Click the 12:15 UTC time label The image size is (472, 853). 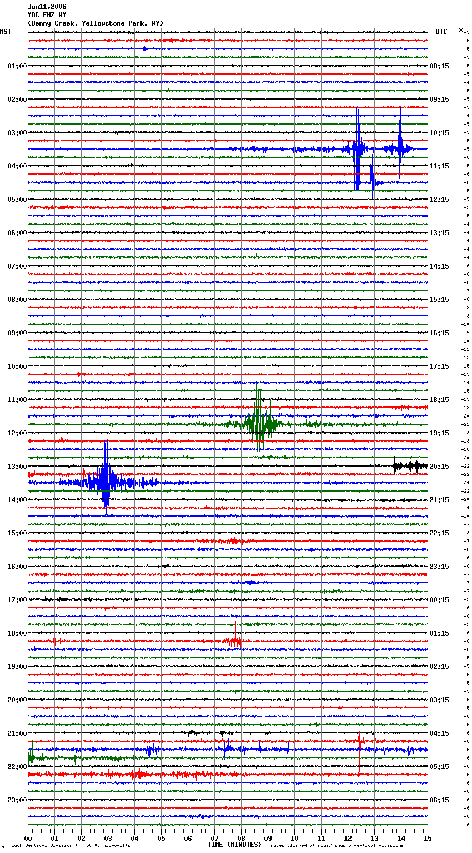coord(439,200)
